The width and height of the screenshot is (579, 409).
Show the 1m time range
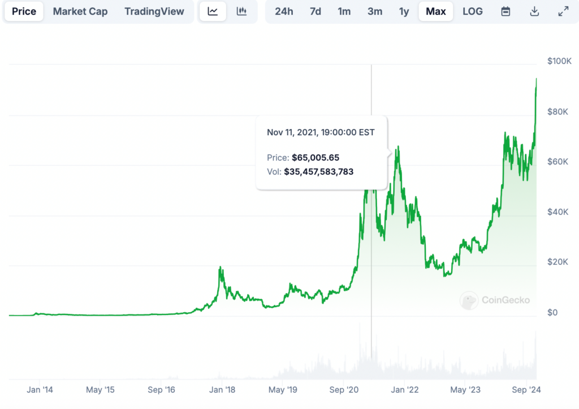point(344,11)
